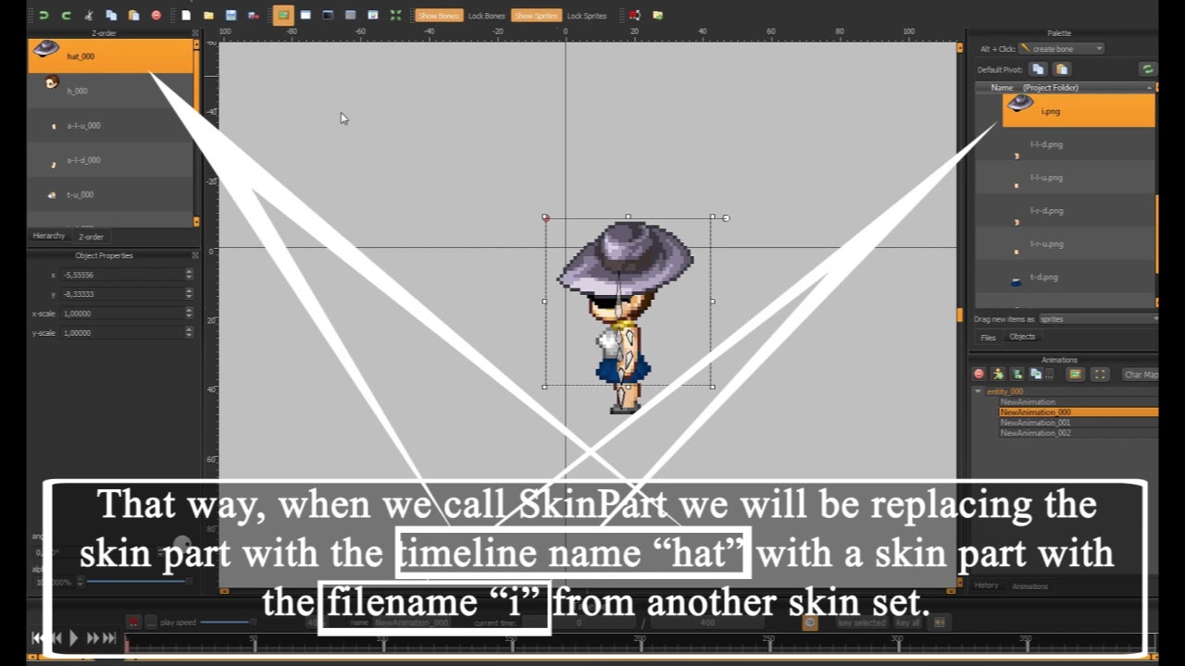Screen dimensions: 1185x666
Task: Save project with floppy disk icon
Action: pyautogui.click(x=231, y=15)
